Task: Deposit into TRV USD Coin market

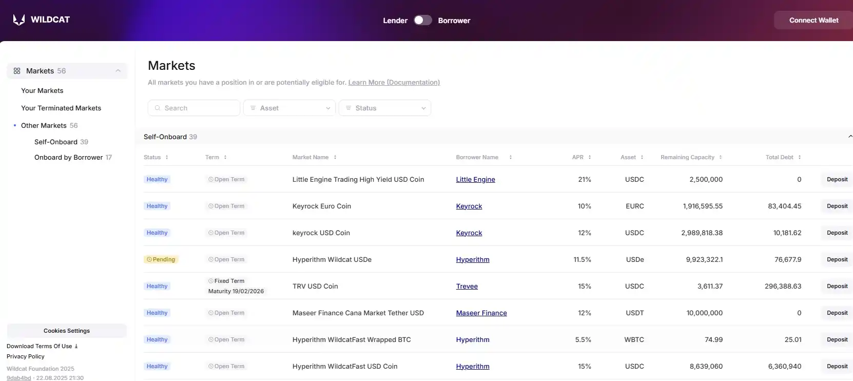Action: click(837, 286)
